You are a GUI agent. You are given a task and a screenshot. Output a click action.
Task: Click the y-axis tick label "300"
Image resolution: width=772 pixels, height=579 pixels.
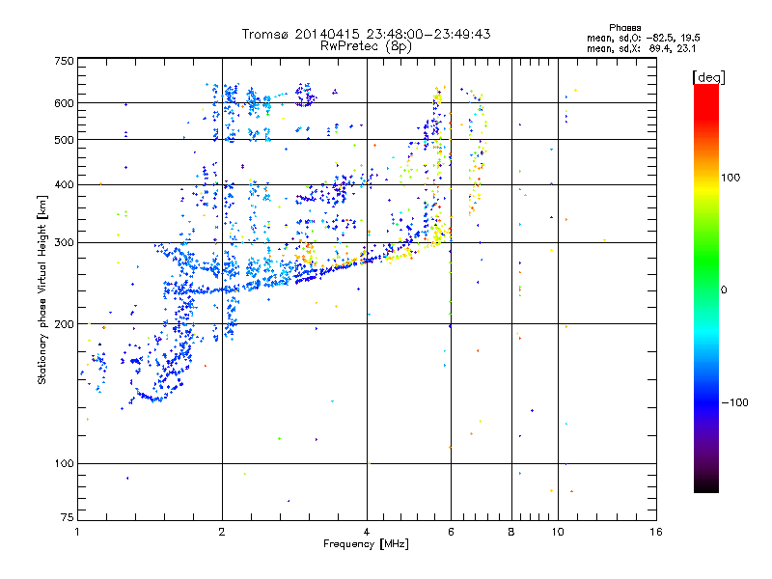point(65,242)
